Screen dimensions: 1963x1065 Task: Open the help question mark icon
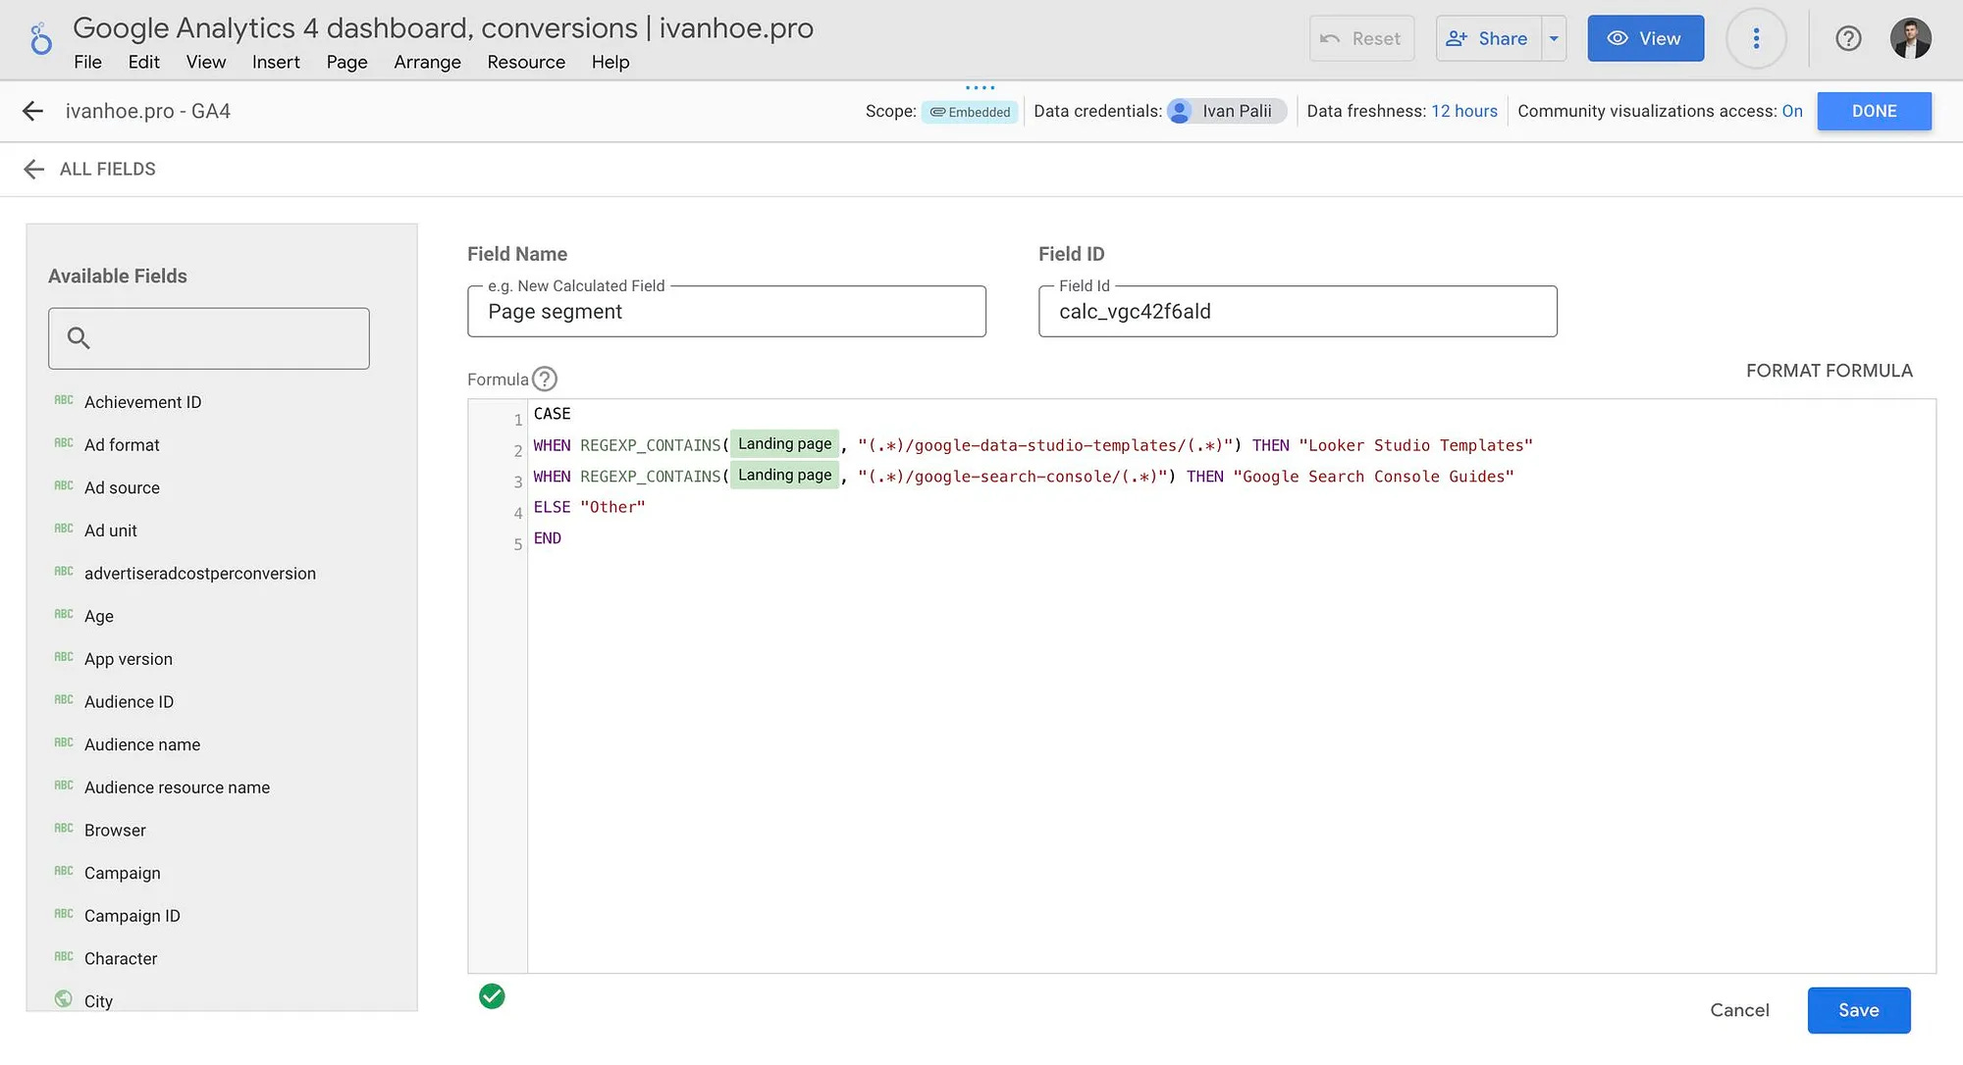[1848, 38]
